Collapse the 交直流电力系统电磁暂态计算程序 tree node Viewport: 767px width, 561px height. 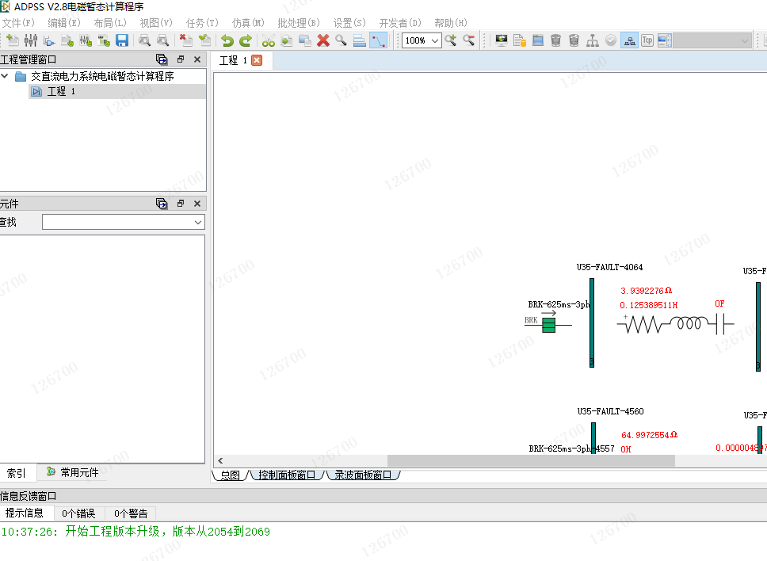(6, 77)
